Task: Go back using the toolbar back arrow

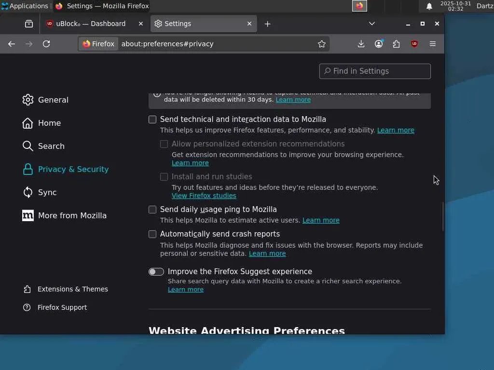Action: [12, 44]
